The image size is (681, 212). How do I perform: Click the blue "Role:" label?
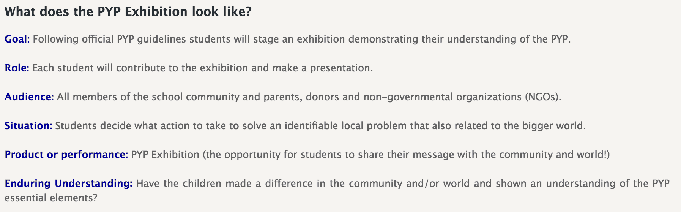[17, 68]
